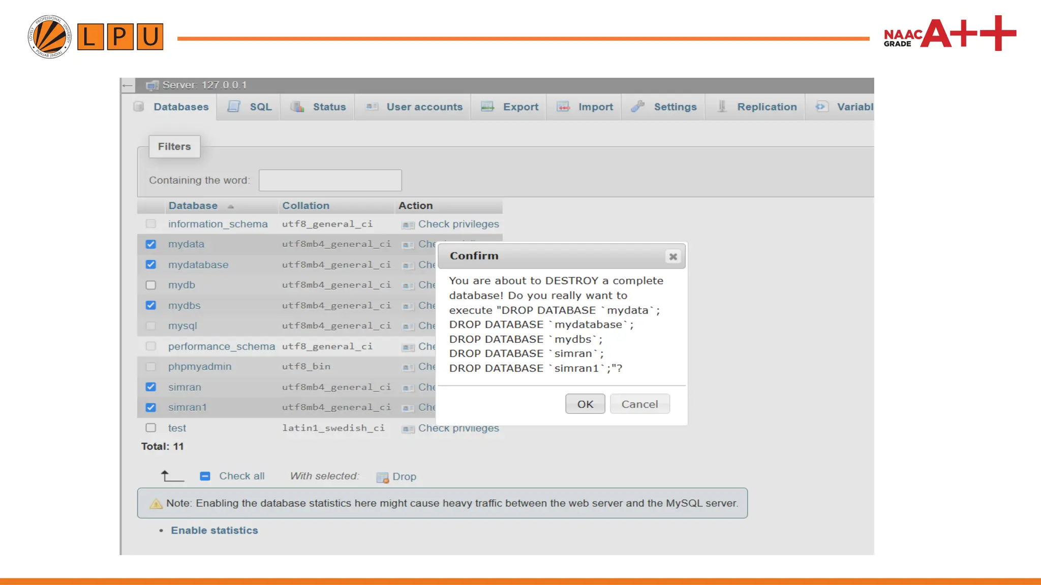Click Cancel in the Confirm dialog
Screen dimensions: 1041x585
(639, 404)
